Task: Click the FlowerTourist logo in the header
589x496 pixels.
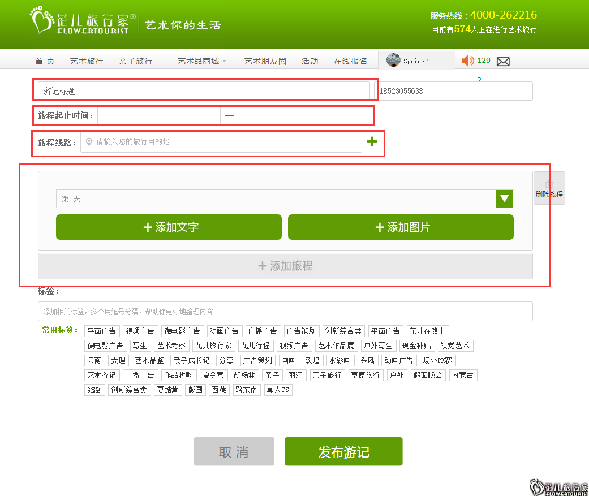Action: (83, 21)
